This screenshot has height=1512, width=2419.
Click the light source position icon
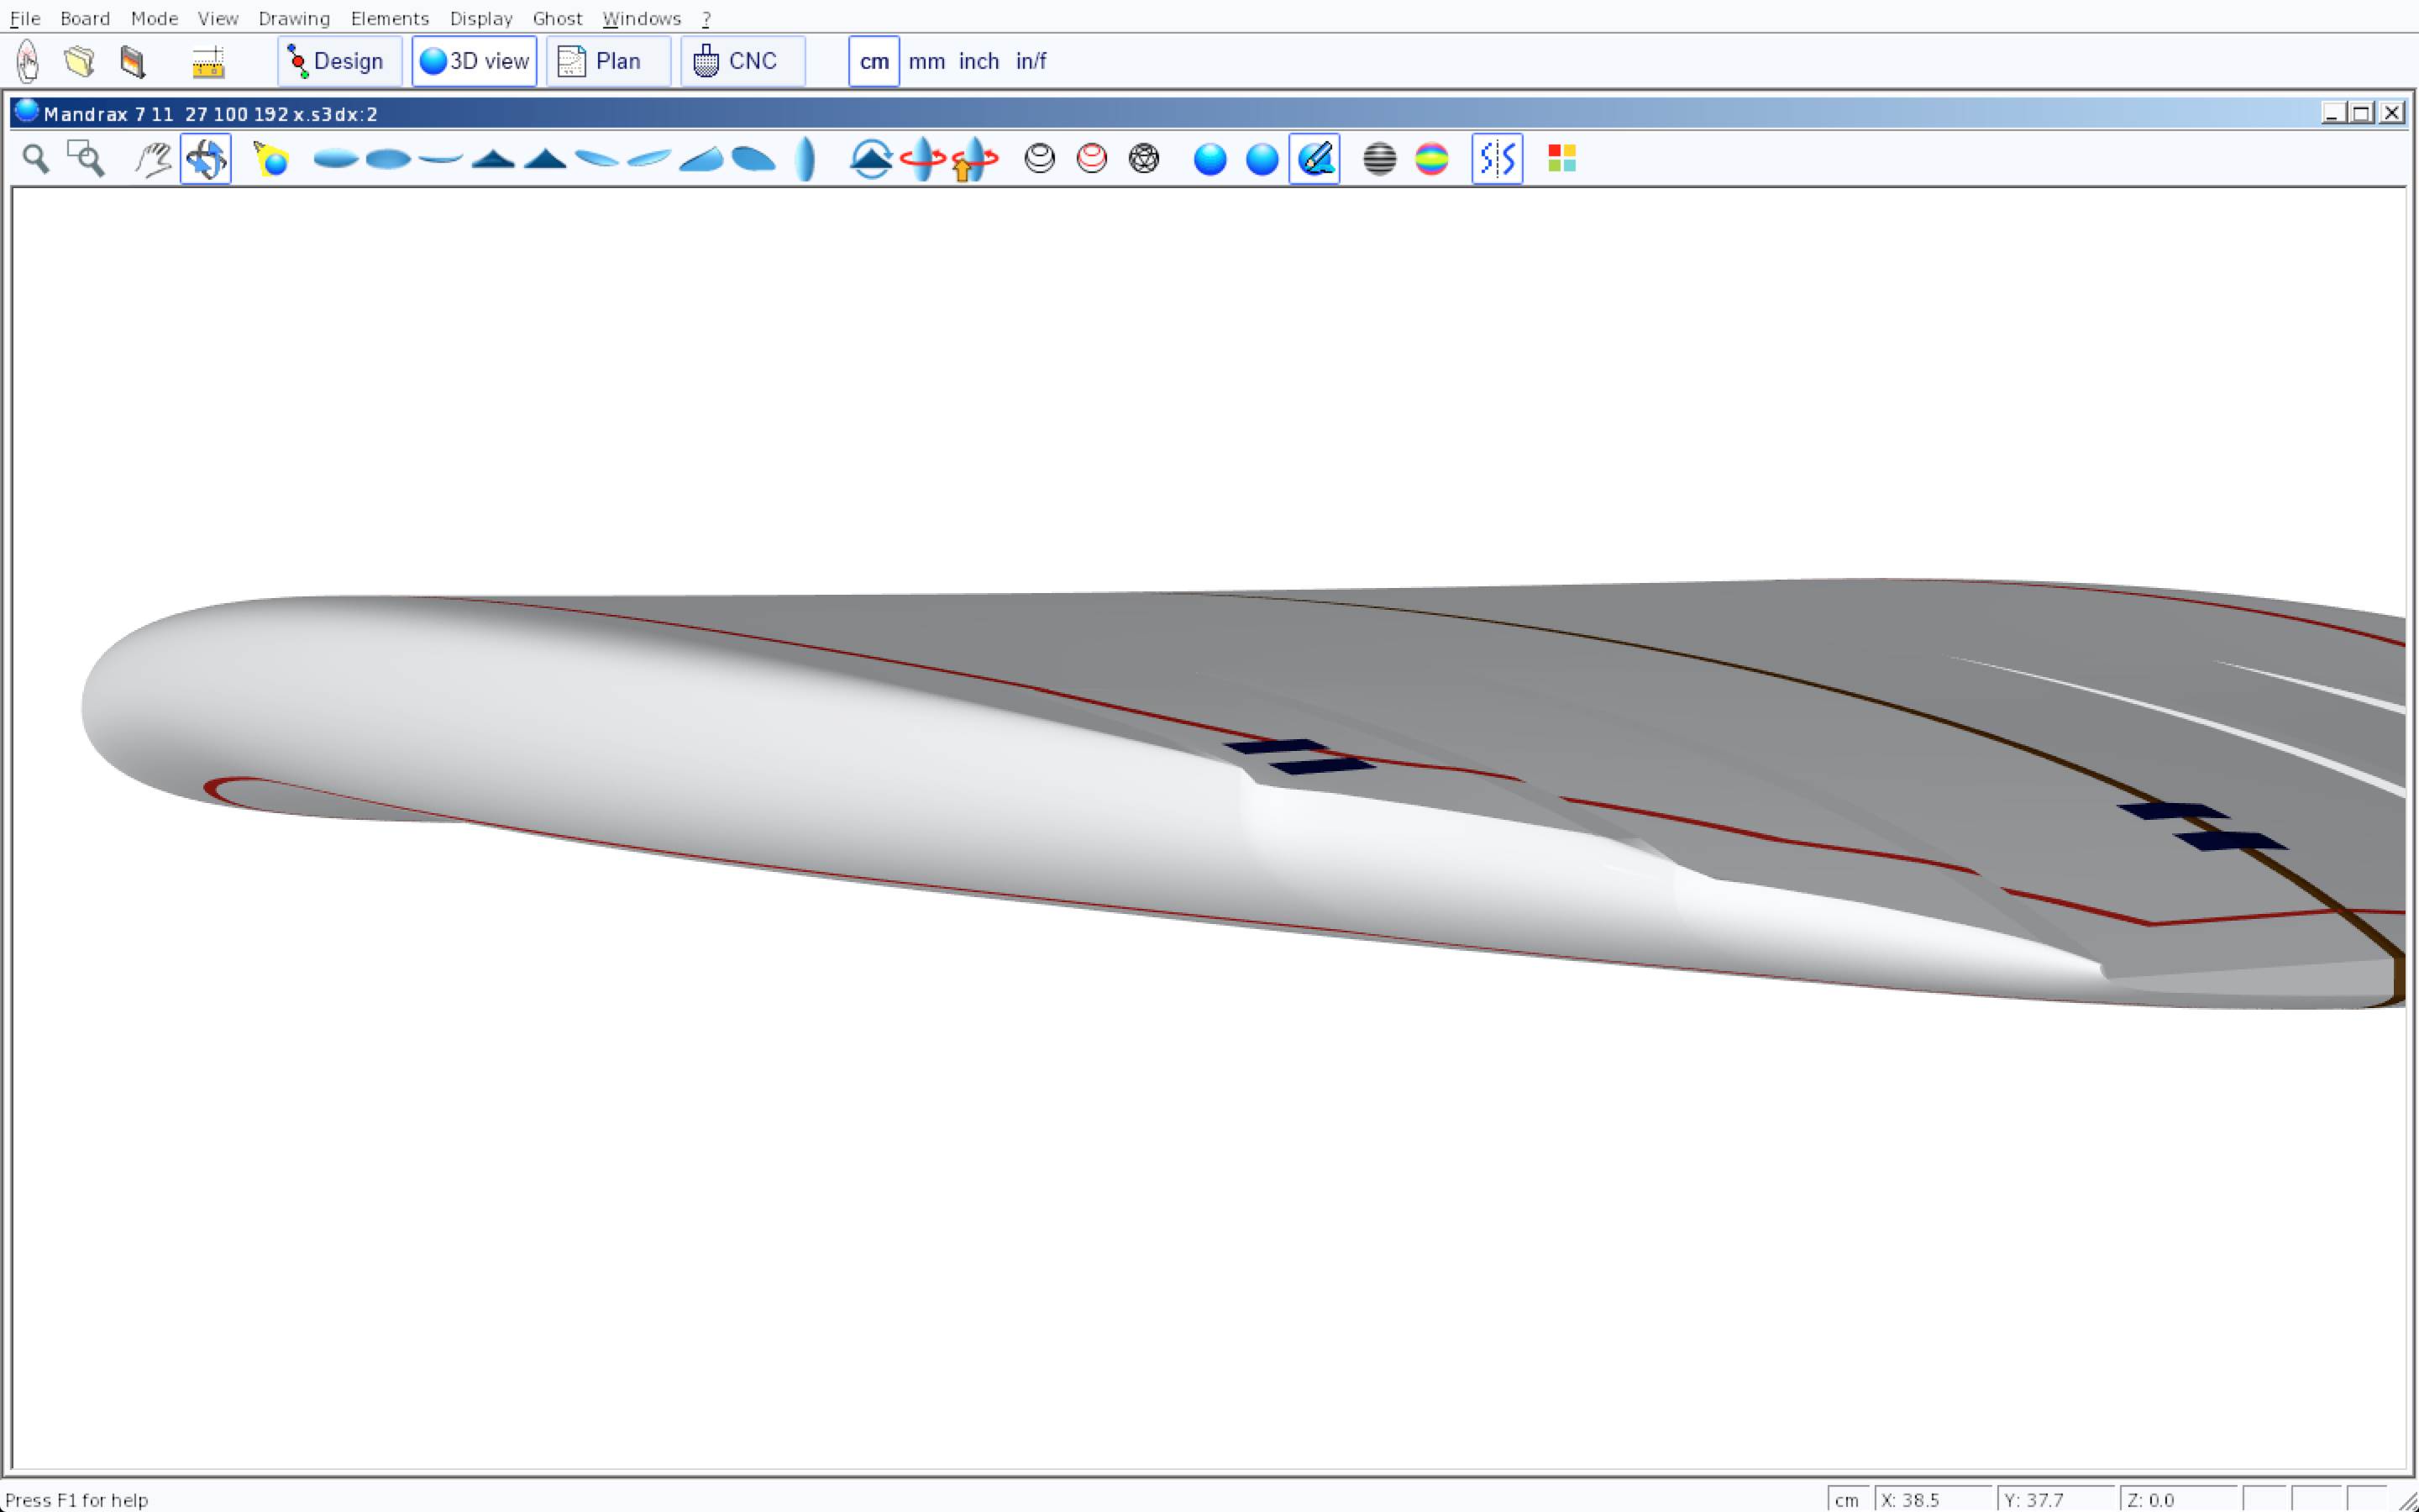(x=271, y=158)
